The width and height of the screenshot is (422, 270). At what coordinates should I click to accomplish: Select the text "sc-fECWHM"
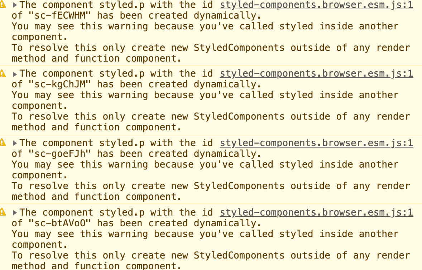[x=60, y=16]
